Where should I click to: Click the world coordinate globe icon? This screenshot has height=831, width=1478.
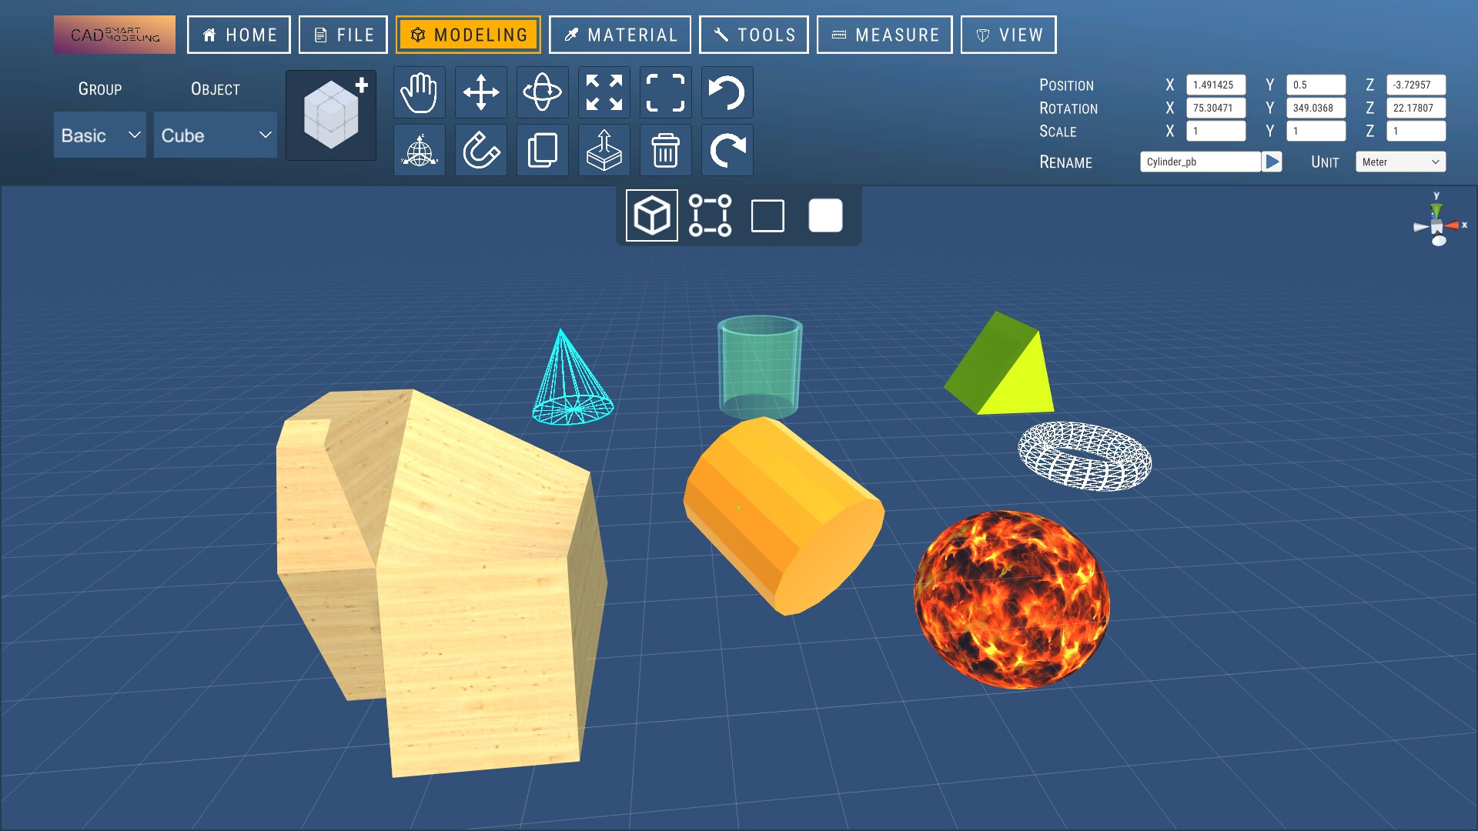tap(419, 149)
